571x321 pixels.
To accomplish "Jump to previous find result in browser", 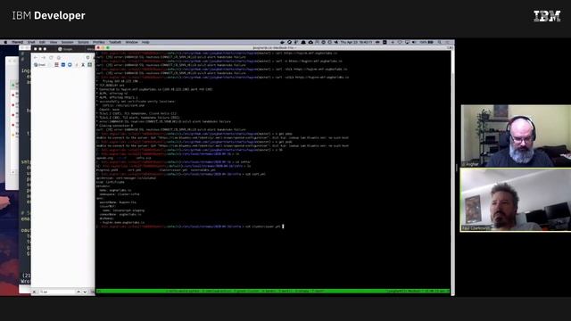I will [x=79, y=292].
